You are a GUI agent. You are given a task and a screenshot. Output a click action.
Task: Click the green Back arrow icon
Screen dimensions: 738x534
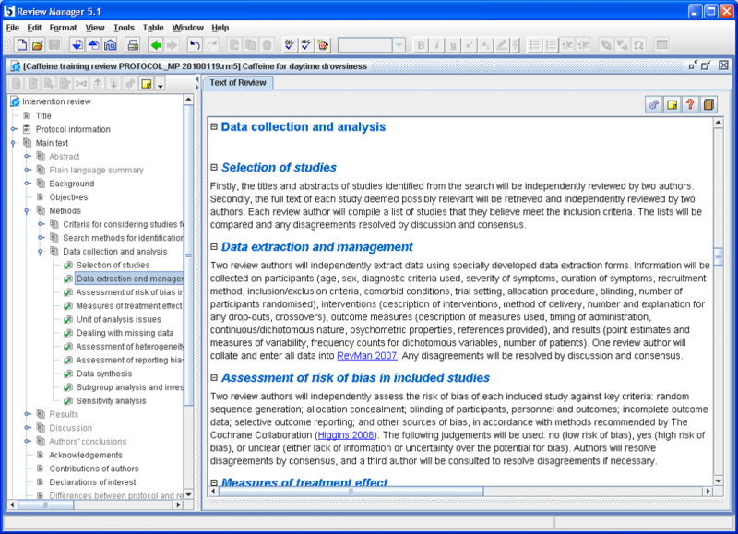(155, 44)
